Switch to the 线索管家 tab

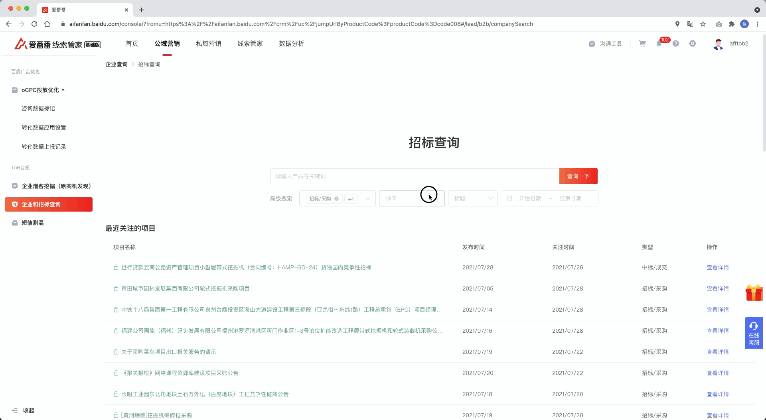250,43
